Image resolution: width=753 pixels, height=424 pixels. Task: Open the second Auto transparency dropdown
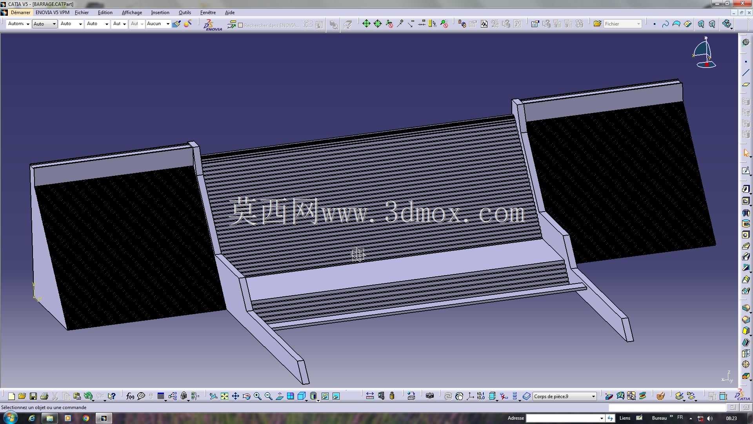pyautogui.click(x=45, y=24)
